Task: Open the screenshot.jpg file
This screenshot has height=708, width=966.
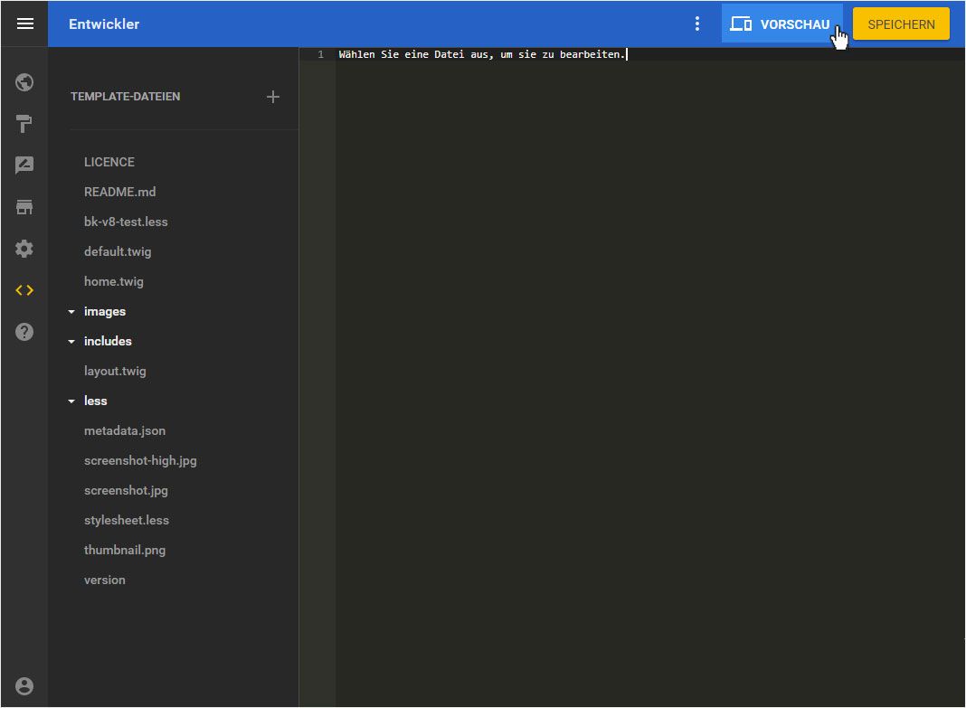Action: click(x=126, y=491)
